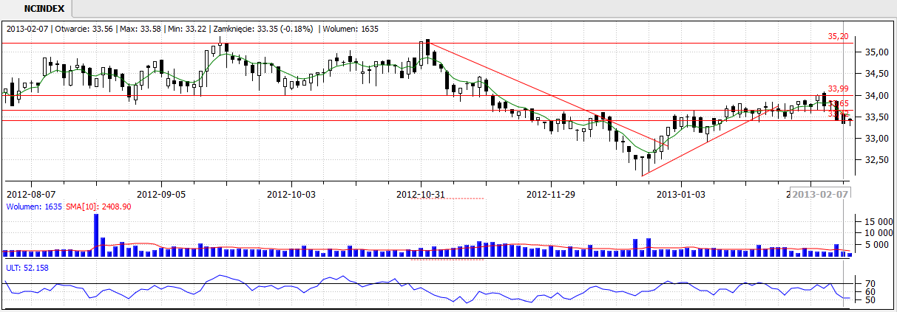
Task: Click the 2012-09-05 date axis label
Action: [160, 194]
